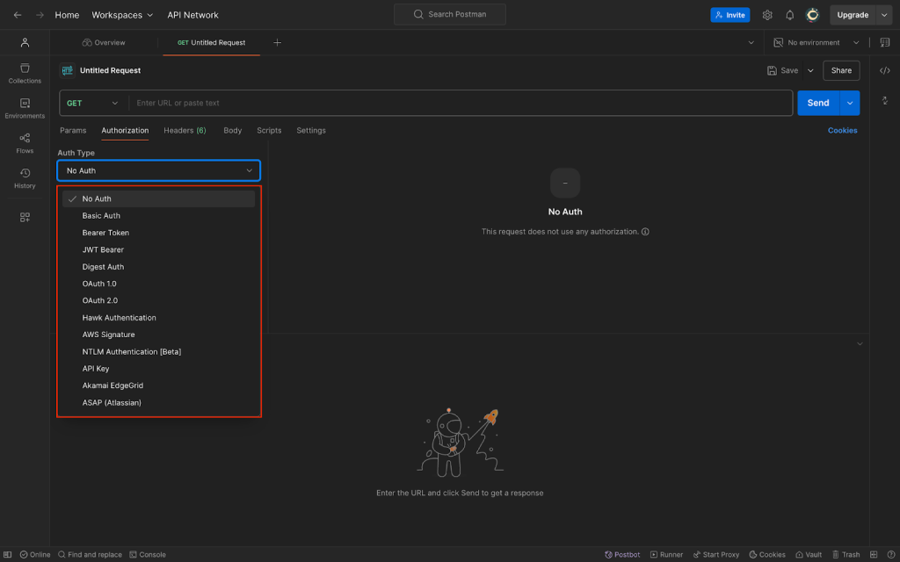The height and width of the screenshot is (562, 900).
Task: Go forward with the right arrow icon
Action: [x=40, y=15]
